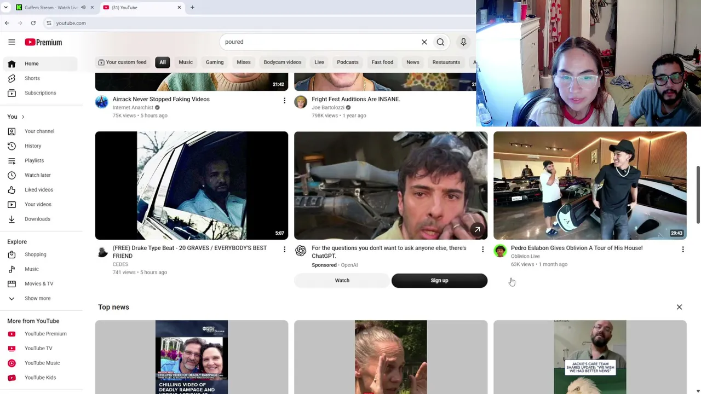The width and height of the screenshot is (701, 394).
Task: Clear the search box text
Action: [x=424, y=42]
